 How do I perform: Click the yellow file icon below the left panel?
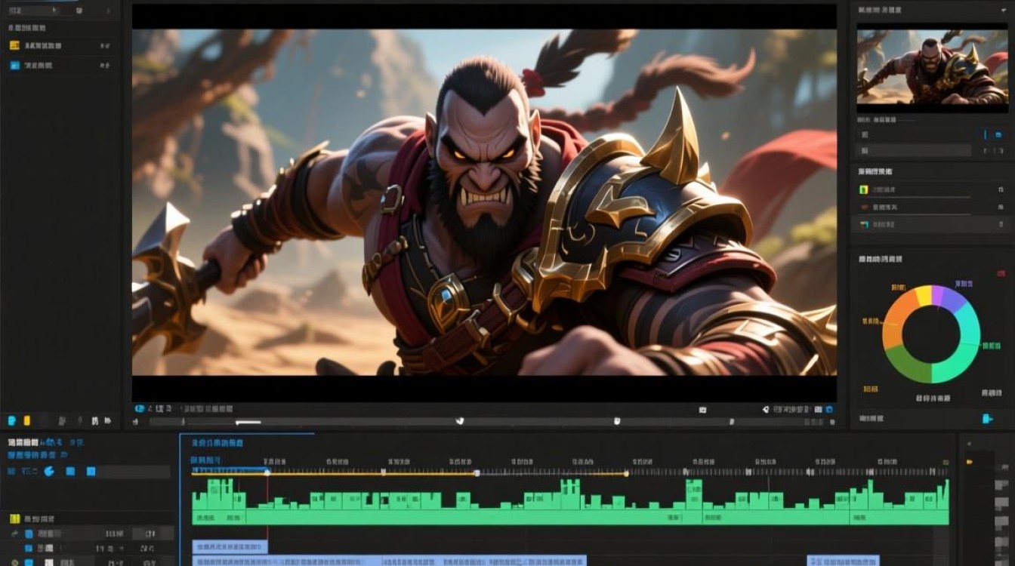click(x=26, y=420)
